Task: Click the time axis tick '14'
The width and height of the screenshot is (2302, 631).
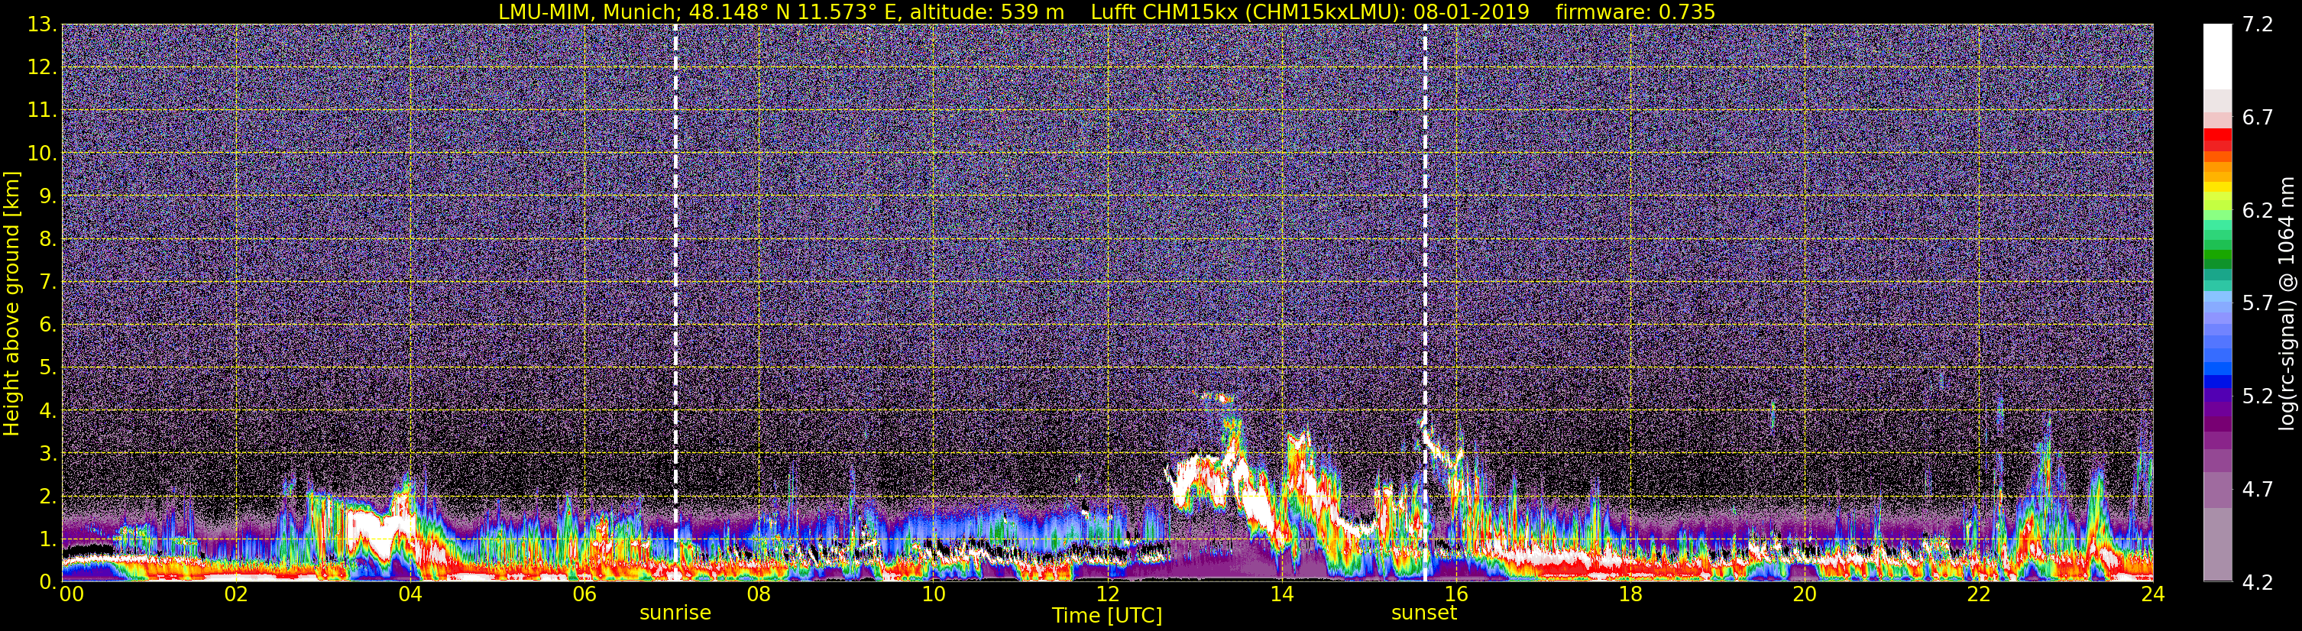Action: pyautogui.click(x=1281, y=595)
